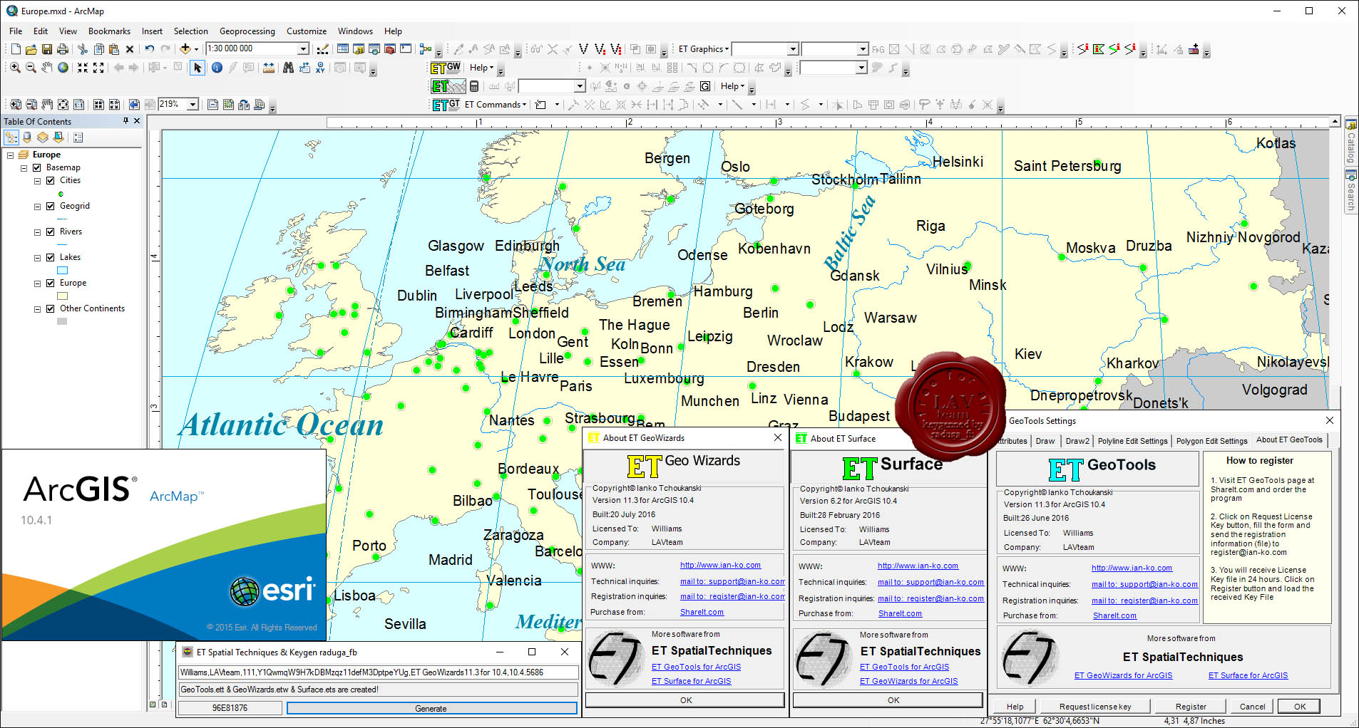Toggle visibility of Geogrid layer
The width and height of the screenshot is (1359, 728).
pos(51,207)
